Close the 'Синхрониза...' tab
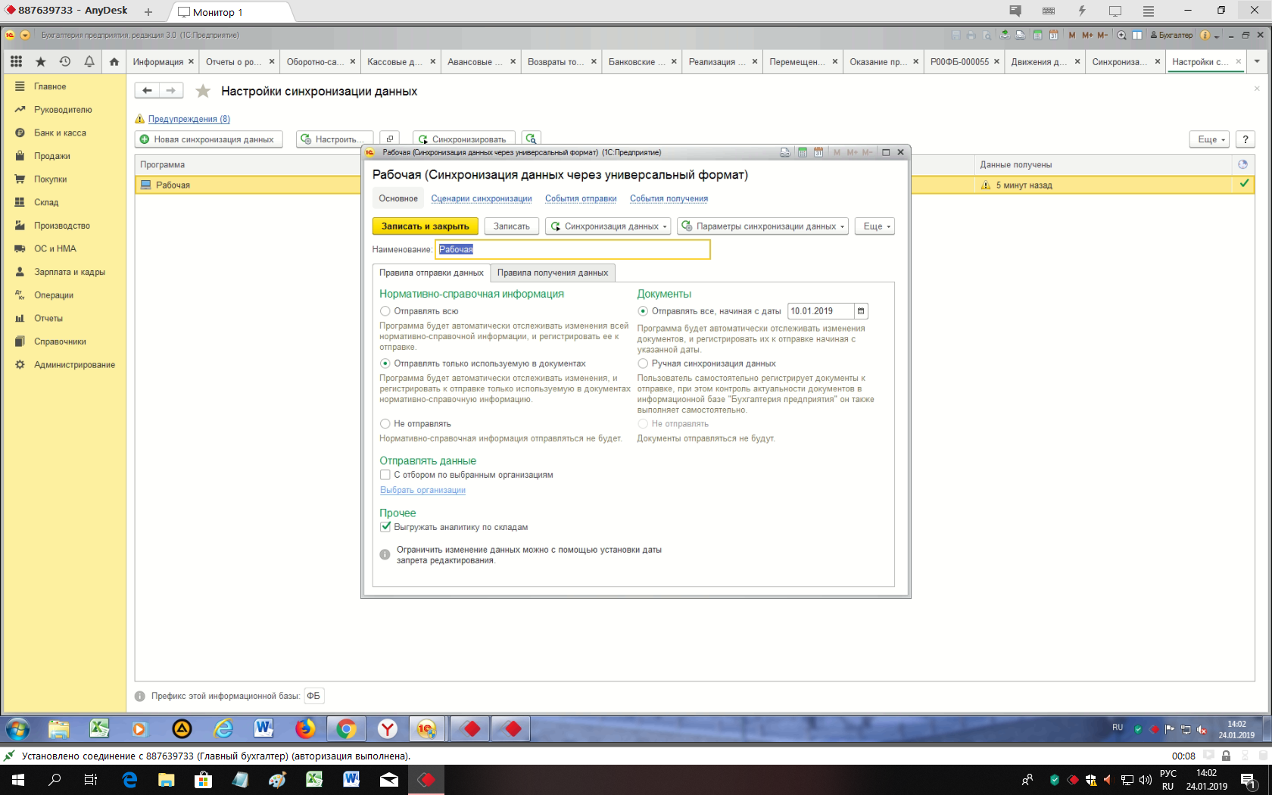This screenshot has height=795, width=1272. pos(1158,61)
